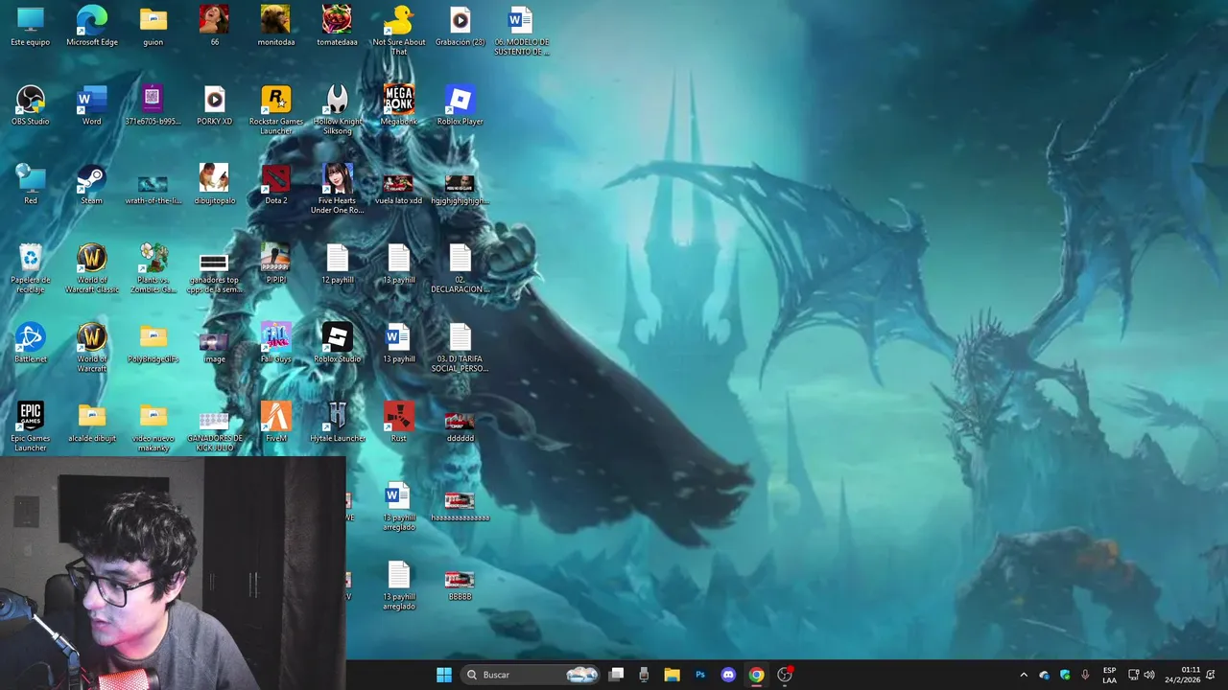
Task: Select the image file named 66
Action: click(214, 26)
